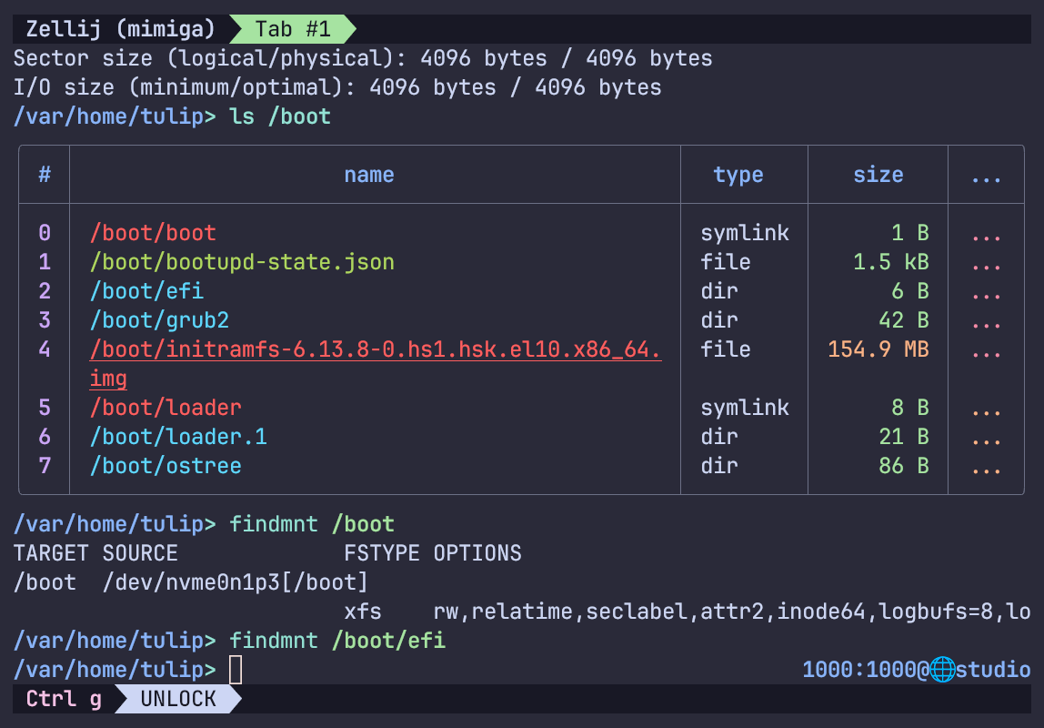
Task: Click the truncated columns ellipsis header
Action: [x=986, y=175]
